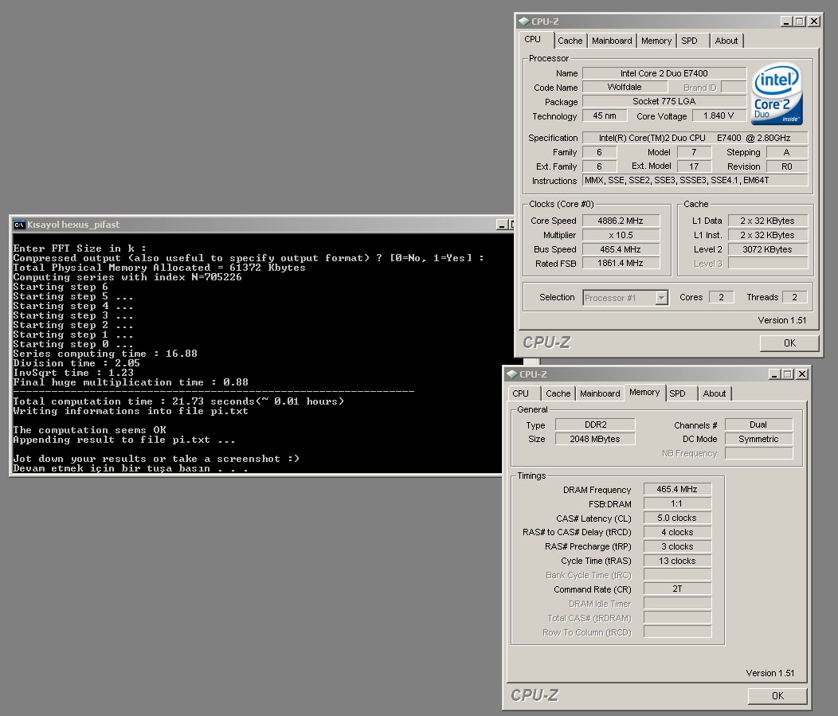The height and width of the screenshot is (716, 838).
Task: Click the Multiplier value 'x 10.5'
Action: point(621,235)
